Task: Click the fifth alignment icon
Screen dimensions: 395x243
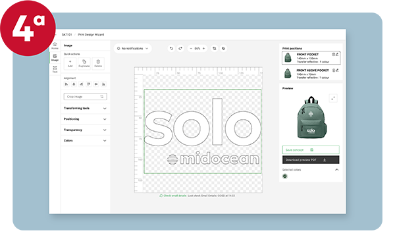Action: (96, 84)
